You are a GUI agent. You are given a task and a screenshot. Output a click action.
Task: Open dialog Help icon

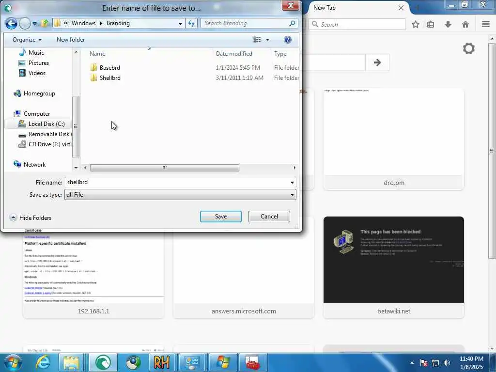click(x=288, y=40)
